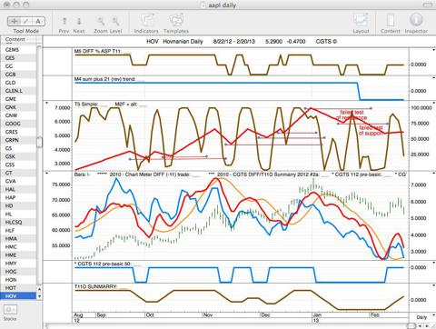Click the Nov label on date axis
The height and width of the screenshot is (329, 436).
coord(208,314)
